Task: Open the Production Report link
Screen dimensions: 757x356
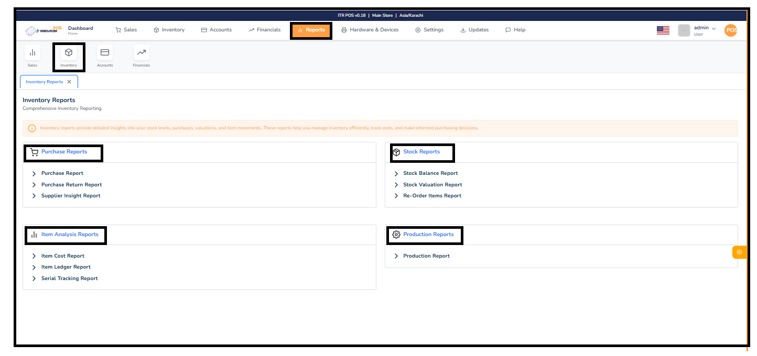Action: coord(425,255)
